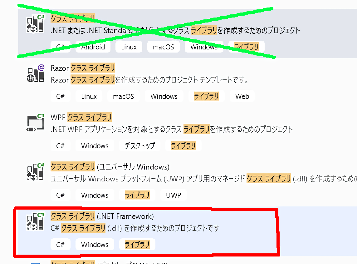The width and height of the screenshot is (357, 264).
Task: Select the WPF クラス ライブラリ template title
Action: point(81,117)
